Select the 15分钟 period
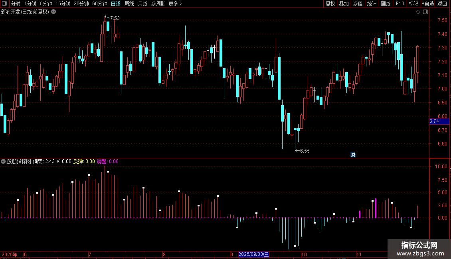 pos(63,4)
